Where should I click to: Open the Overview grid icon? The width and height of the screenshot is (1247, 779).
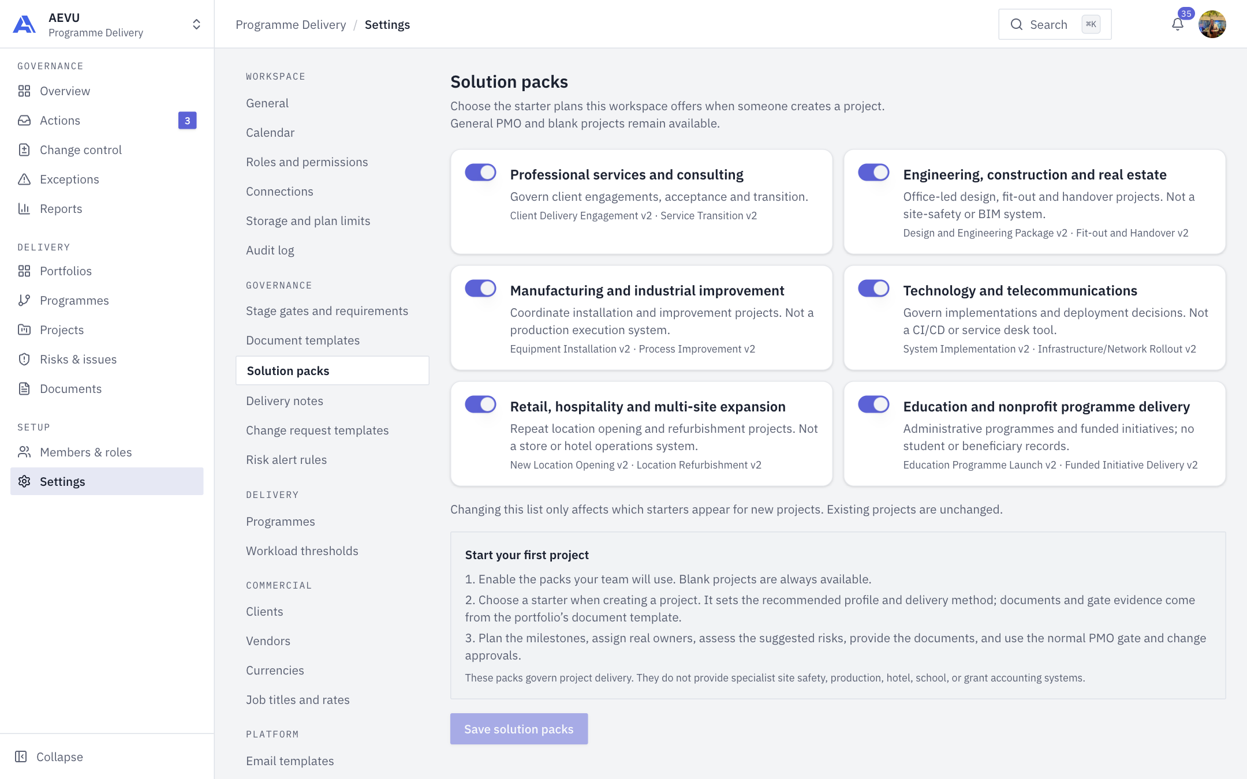tap(24, 91)
